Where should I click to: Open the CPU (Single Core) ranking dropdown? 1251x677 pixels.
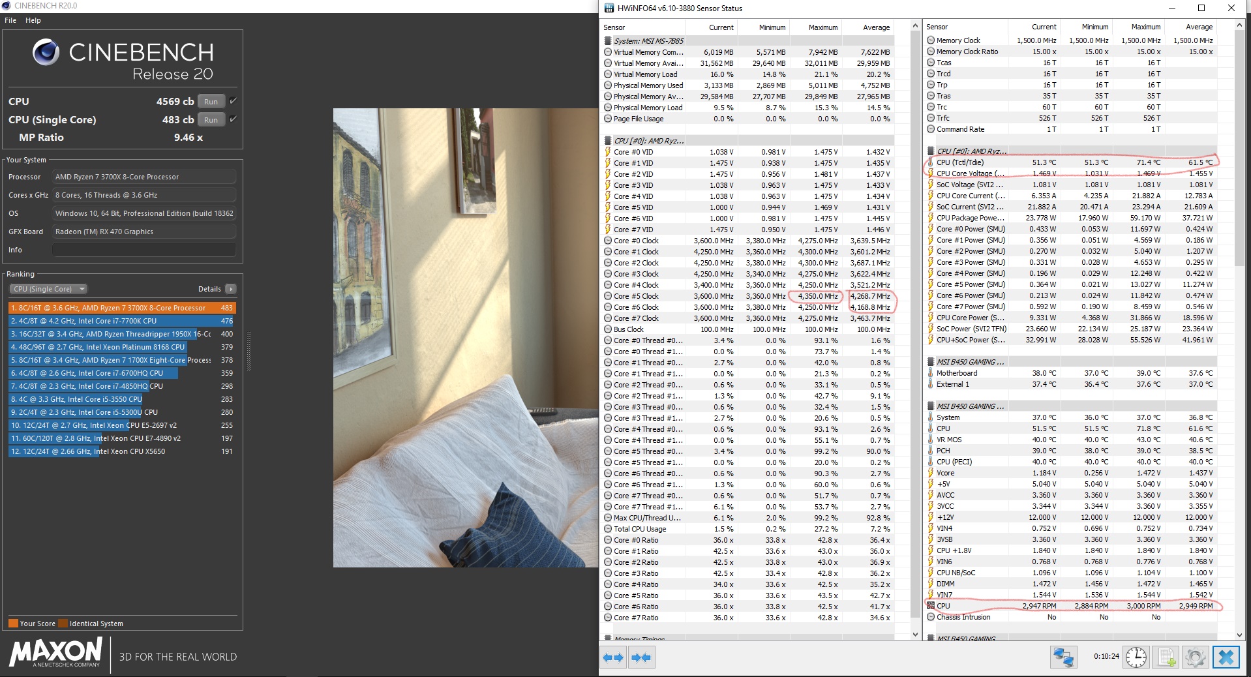pos(48,289)
